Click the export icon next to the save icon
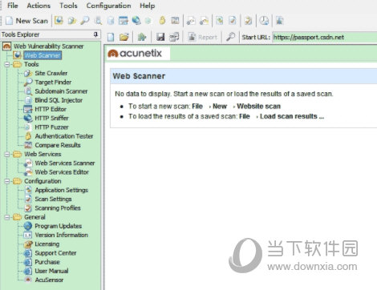 coord(174,37)
